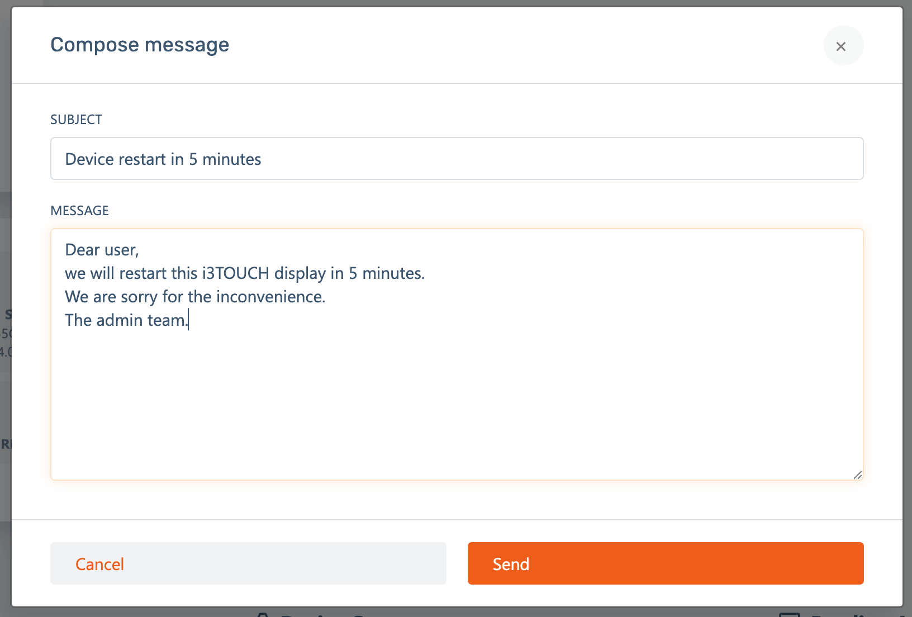Click "5 minutes" in the message body
The width and height of the screenshot is (912, 617).
click(x=386, y=273)
